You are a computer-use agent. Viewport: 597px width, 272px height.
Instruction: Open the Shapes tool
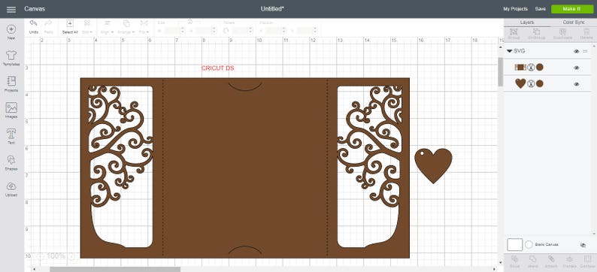(11, 160)
